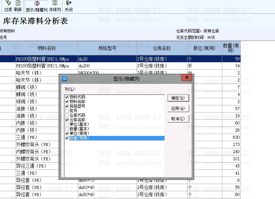The width and height of the screenshot is (275, 199).
Task: Click the 单位(常用) column header
Action: 205,48
